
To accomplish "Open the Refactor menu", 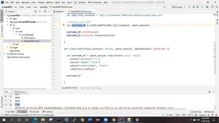I will [x=50, y=2].
